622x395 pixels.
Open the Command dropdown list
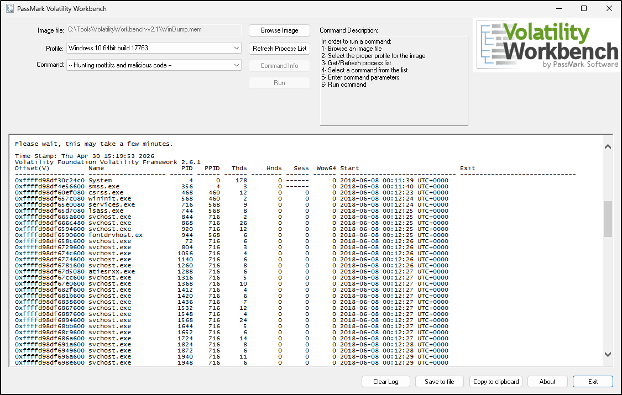154,65
